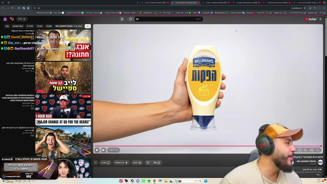Open File Explorer from the taskbar
327x184 pixels.
click(166, 181)
